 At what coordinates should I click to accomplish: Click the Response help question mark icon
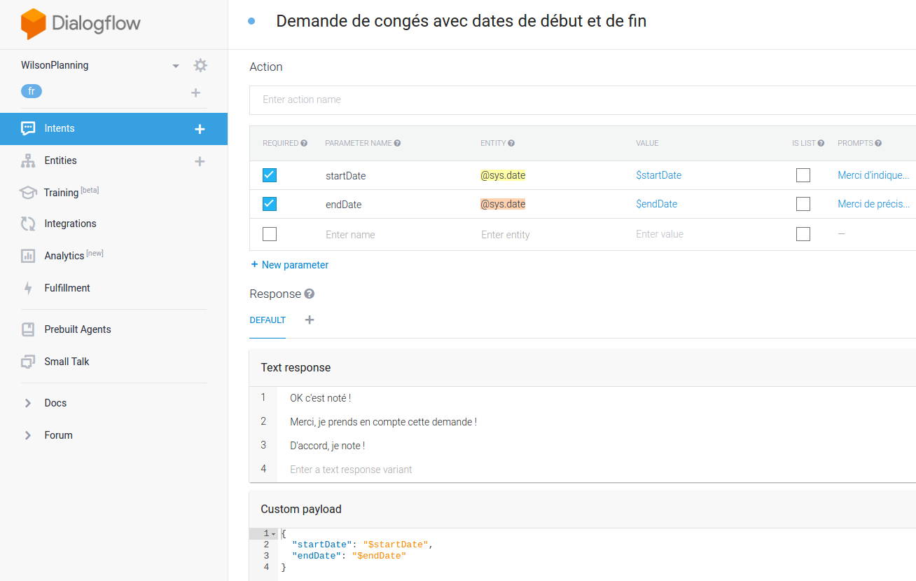(310, 294)
